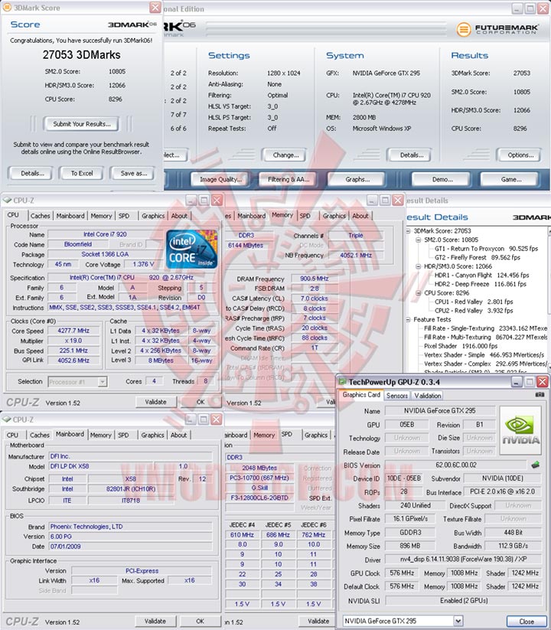Image resolution: width=551 pixels, height=630 pixels.
Task: Open SPD tab in CPU-Z Motherboard window
Action: click(x=123, y=435)
